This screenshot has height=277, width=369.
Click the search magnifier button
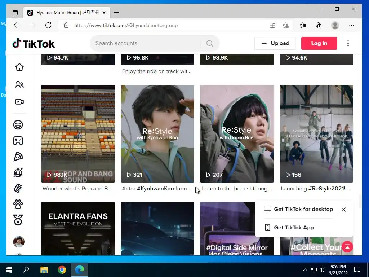(x=210, y=43)
